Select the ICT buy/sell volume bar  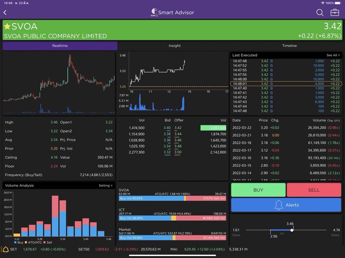tap(172, 218)
